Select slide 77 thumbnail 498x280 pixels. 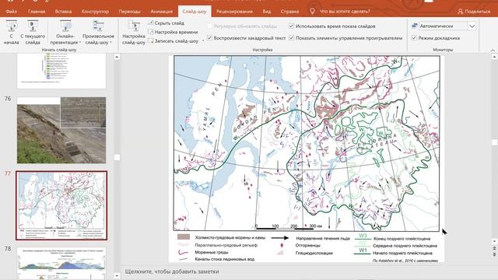tap(61, 205)
